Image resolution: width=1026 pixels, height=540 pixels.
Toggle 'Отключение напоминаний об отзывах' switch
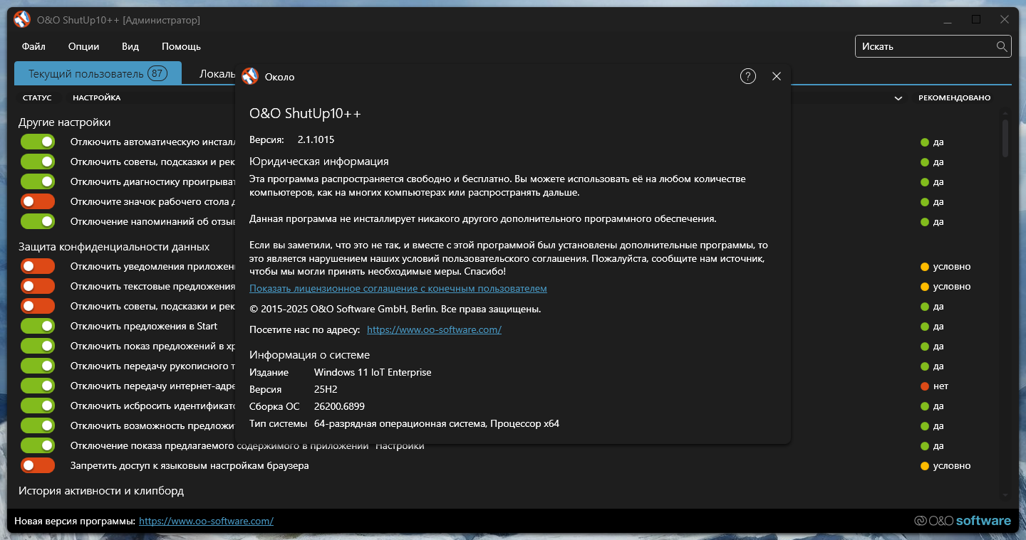38,221
